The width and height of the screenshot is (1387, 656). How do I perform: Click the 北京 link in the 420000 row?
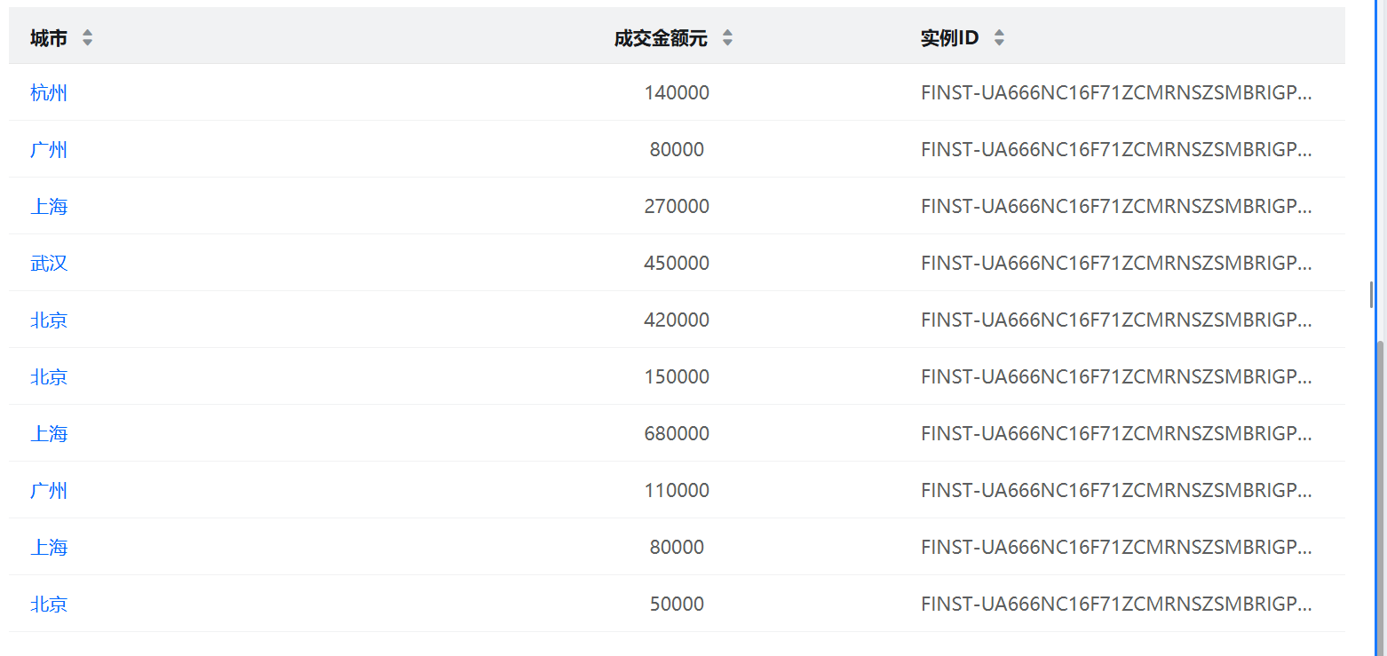[49, 320]
